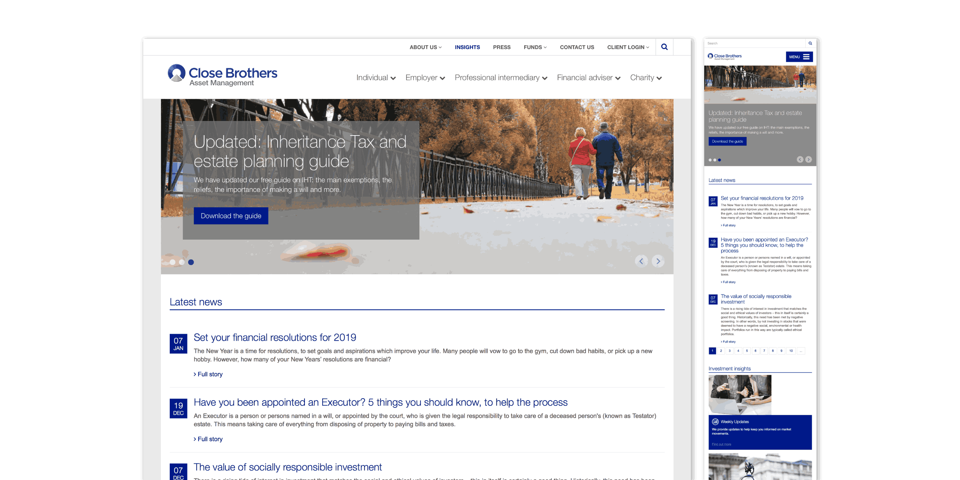Viewport: 960px width, 480px height.
Task: Go to page 7 in mobile pagination
Action: coord(764,351)
